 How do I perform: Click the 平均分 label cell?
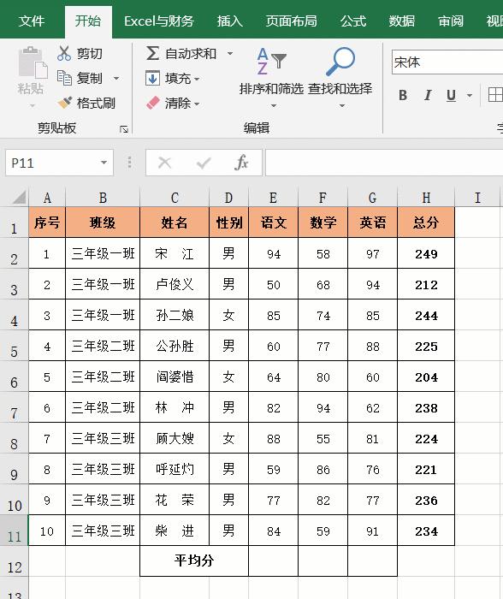click(194, 560)
